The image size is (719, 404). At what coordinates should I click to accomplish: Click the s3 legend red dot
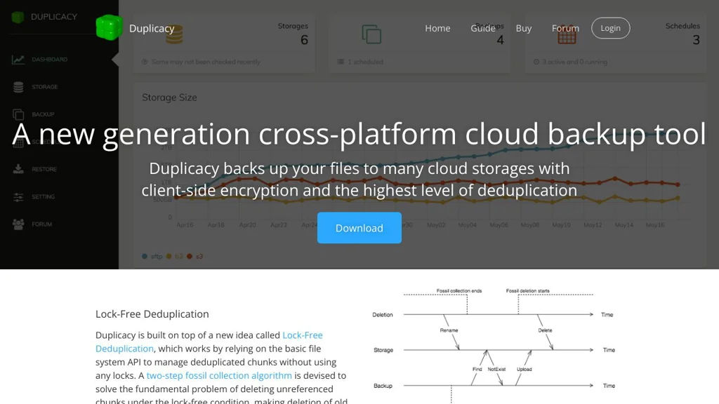(190, 257)
